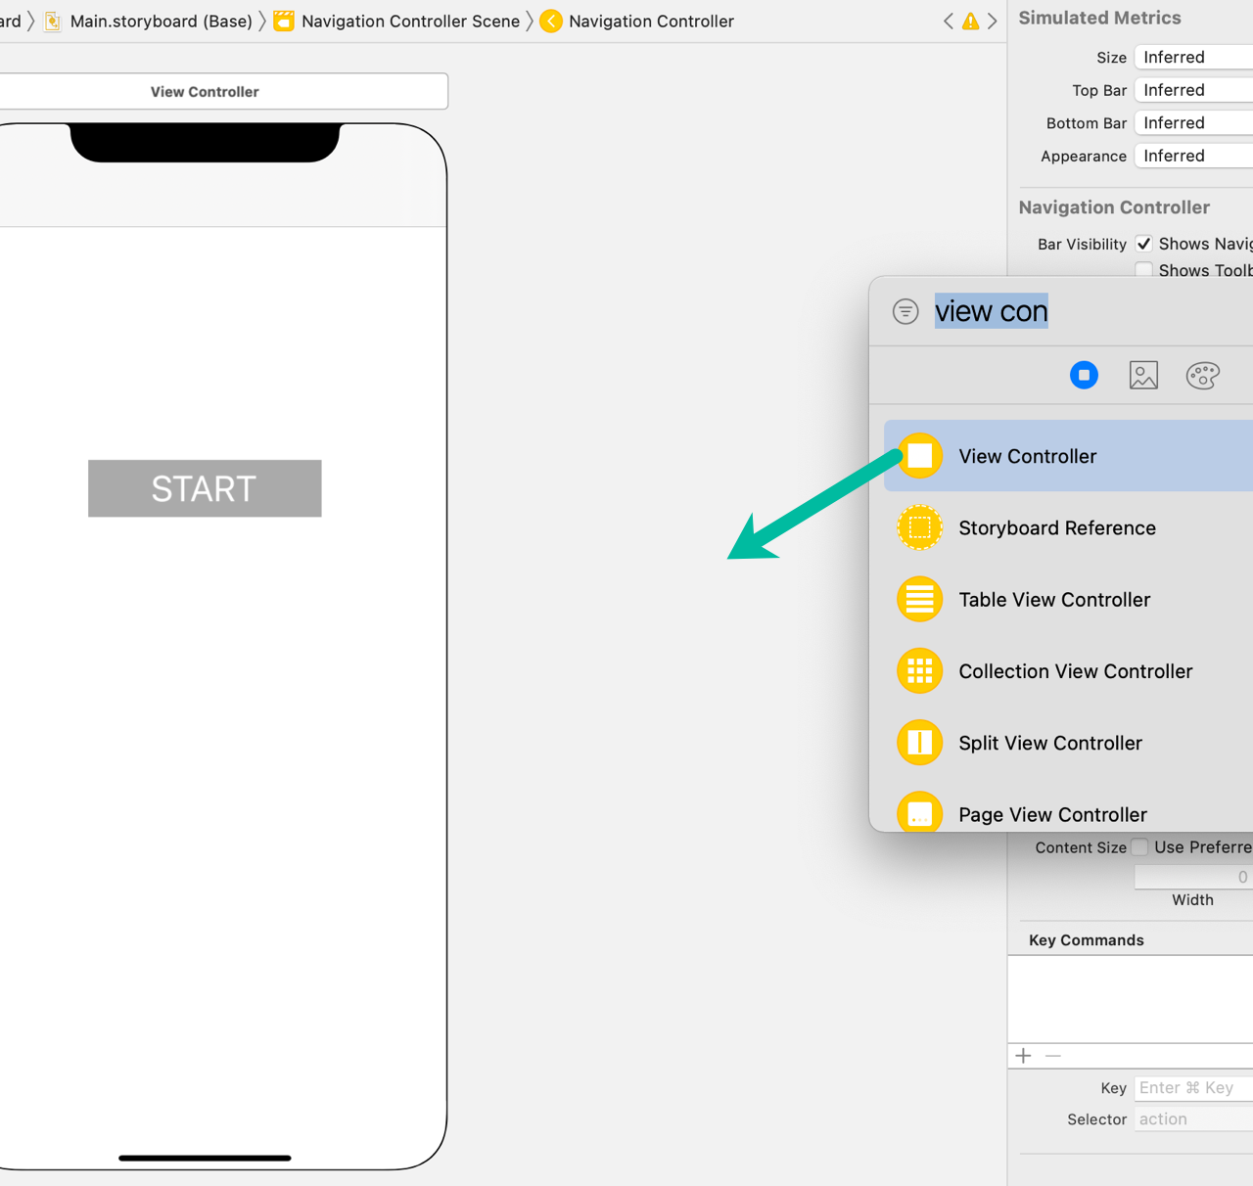1253x1186 pixels.
Task: Click the Key Commands list area
Action: click(1131, 999)
